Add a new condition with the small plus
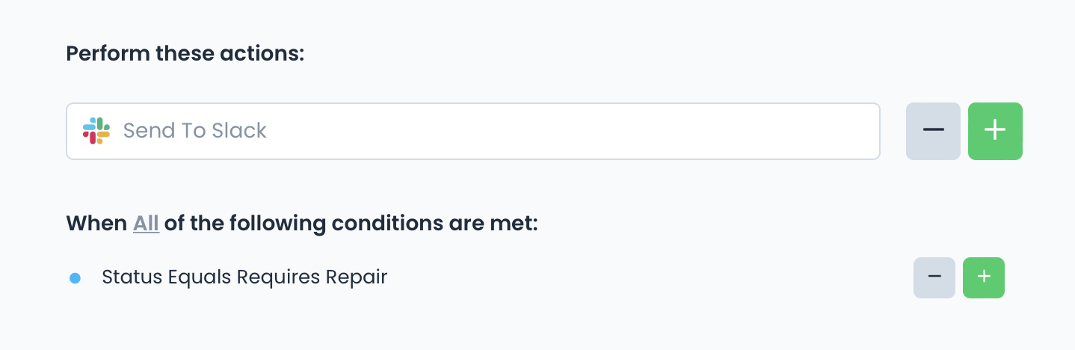Screen dimensions: 1075x350 tap(983, 277)
